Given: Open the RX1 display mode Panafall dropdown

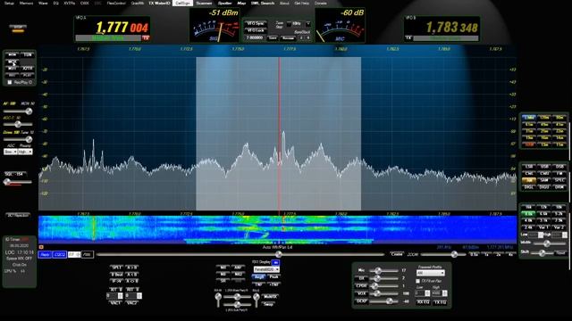Looking at the screenshot, I should 266,269.
